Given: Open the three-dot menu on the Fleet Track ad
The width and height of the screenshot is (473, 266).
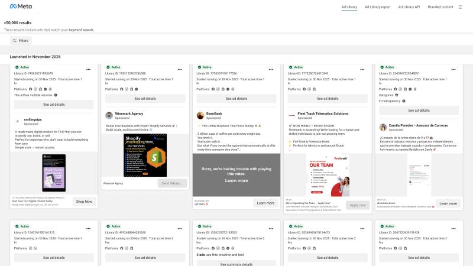Looking at the screenshot, I should [362, 69].
